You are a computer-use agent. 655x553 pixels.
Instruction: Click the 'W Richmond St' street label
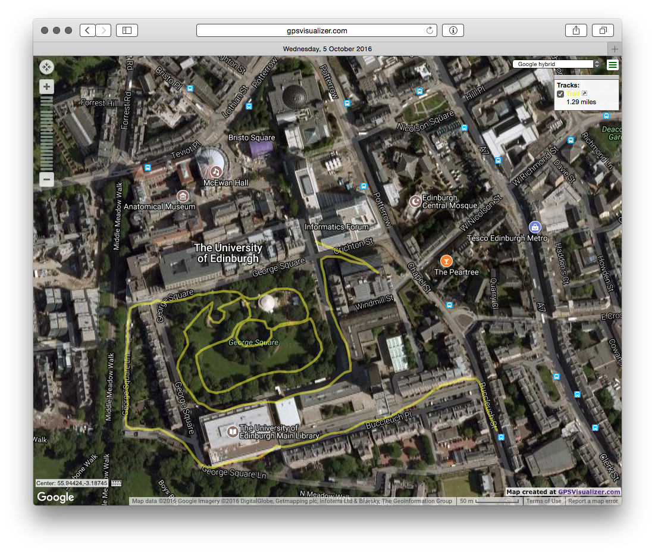535,166
